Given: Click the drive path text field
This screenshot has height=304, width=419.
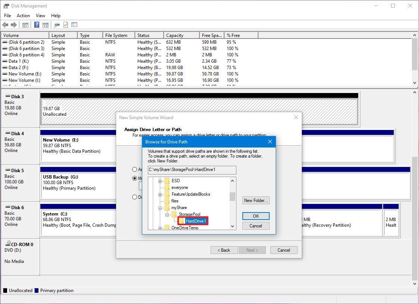Looking at the screenshot, I should tap(192, 170).
